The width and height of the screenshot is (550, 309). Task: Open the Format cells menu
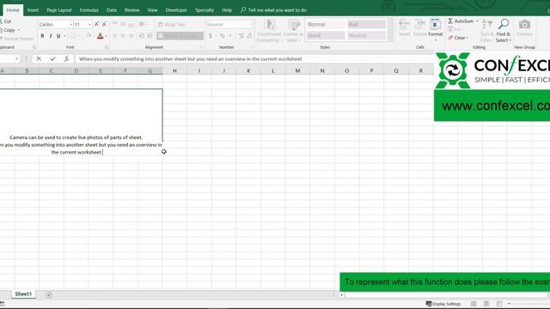click(x=436, y=29)
